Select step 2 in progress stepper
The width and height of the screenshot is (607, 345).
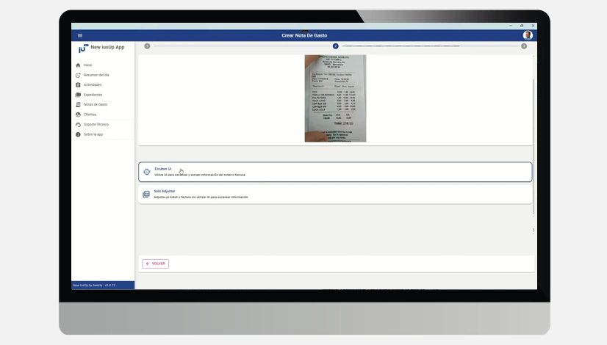tap(335, 46)
